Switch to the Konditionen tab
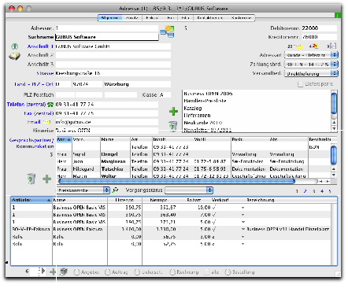Image resolution: width=348 pixels, height=288 pixels. pyautogui.click(x=242, y=18)
